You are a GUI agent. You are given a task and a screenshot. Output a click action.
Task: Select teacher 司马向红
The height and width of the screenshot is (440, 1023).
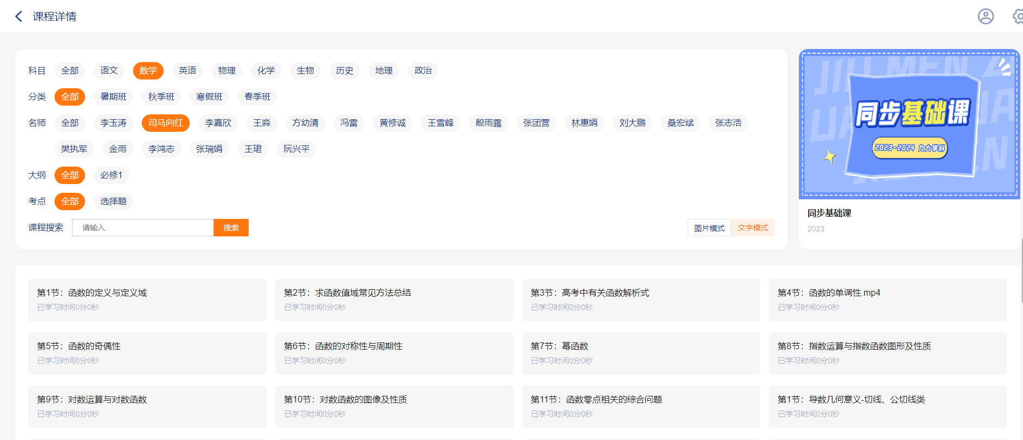tap(166, 123)
